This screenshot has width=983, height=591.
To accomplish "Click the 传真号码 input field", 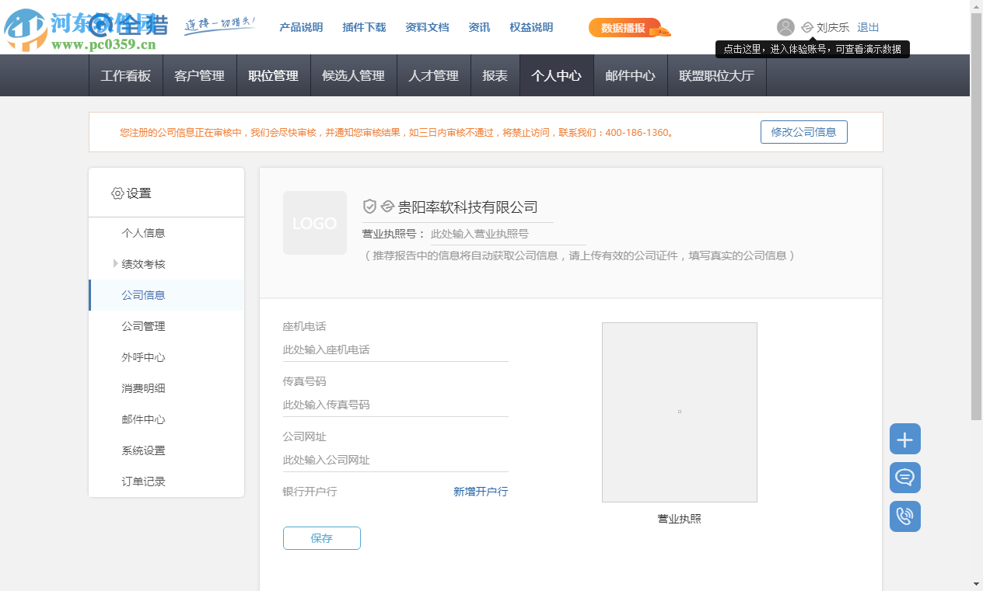I will coord(396,405).
